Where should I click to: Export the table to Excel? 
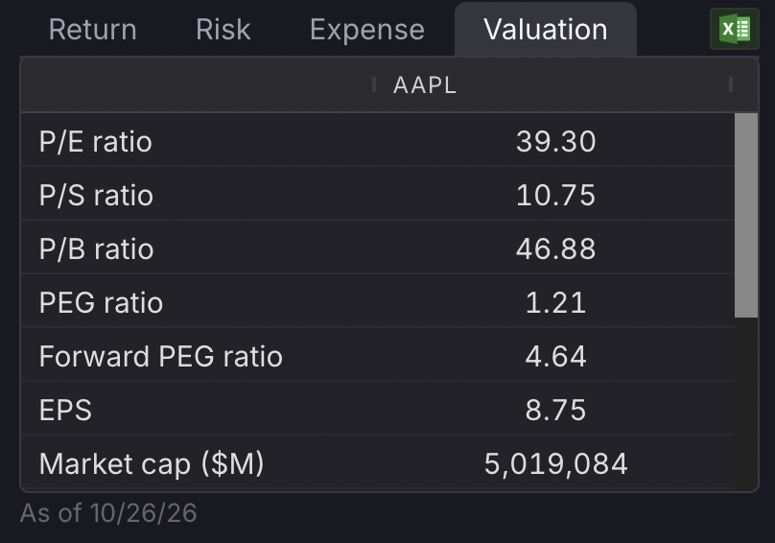(735, 29)
